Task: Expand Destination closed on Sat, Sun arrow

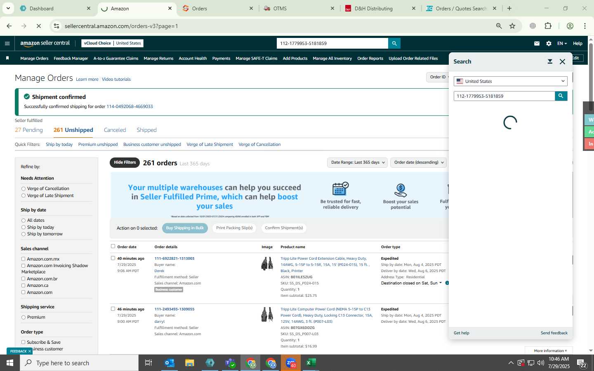Action: [x=441, y=283]
